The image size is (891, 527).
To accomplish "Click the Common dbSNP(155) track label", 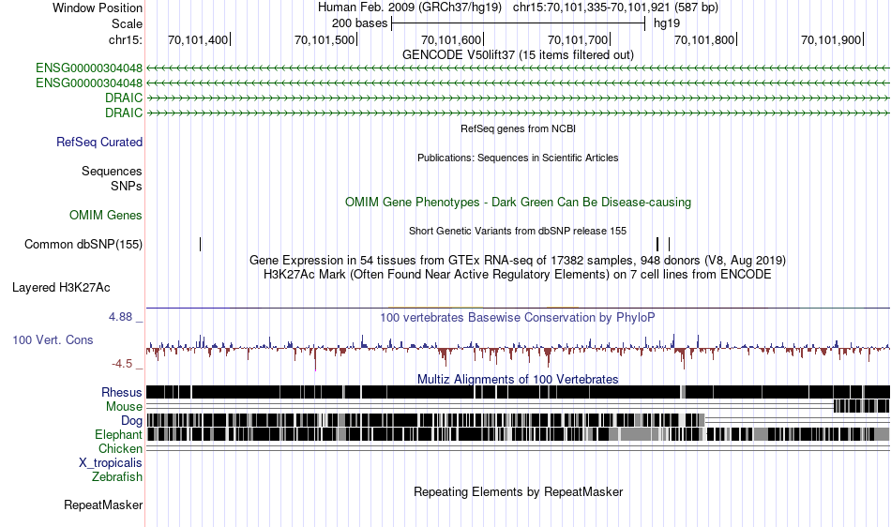I will [83, 244].
